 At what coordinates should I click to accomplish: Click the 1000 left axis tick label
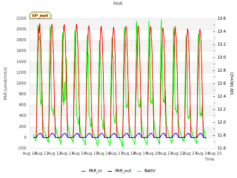21,83
